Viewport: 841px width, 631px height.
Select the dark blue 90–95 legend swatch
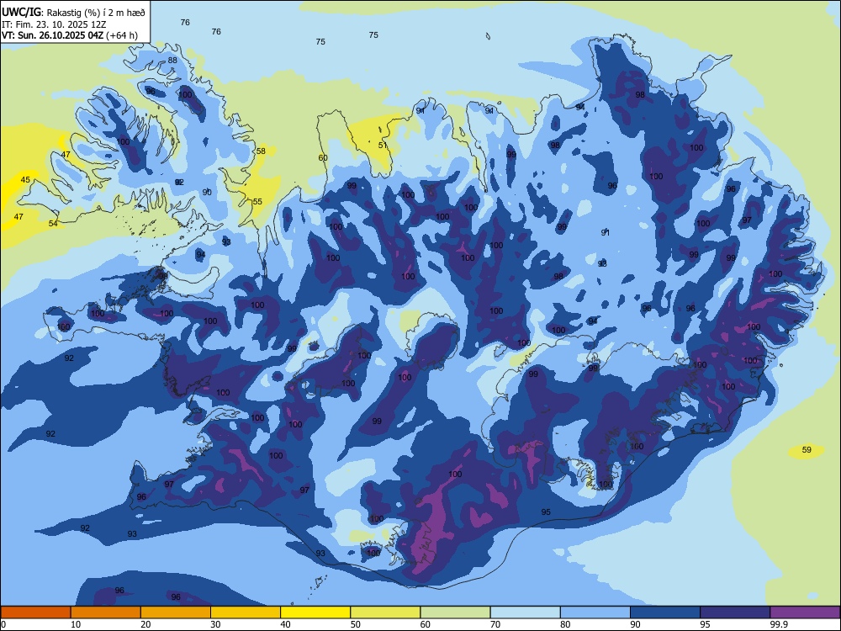click(665, 612)
